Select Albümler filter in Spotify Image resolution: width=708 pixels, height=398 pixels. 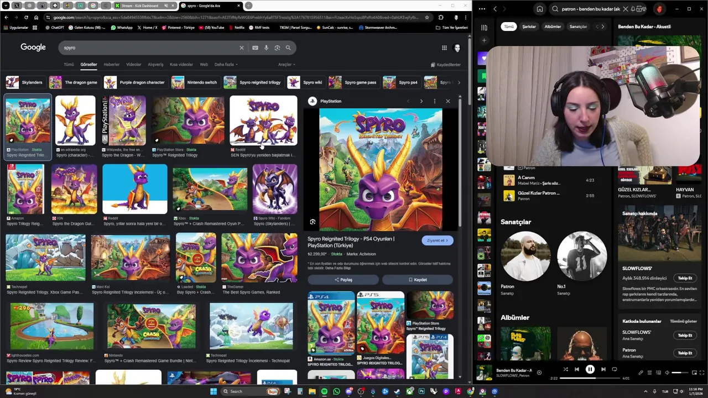click(553, 27)
